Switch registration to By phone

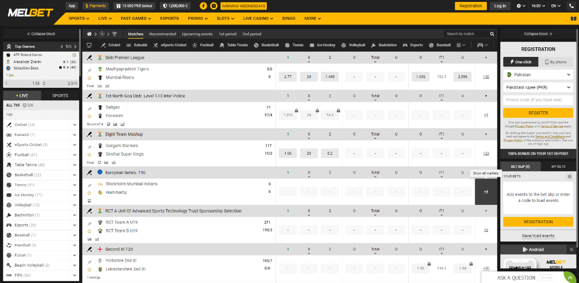click(556, 62)
